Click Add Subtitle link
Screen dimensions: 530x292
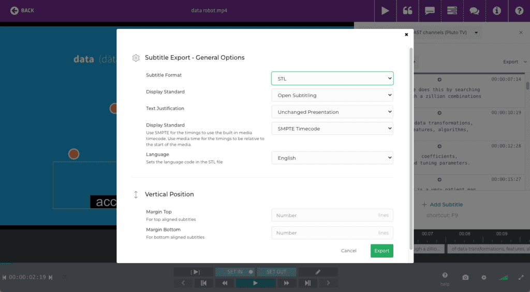coord(442,204)
